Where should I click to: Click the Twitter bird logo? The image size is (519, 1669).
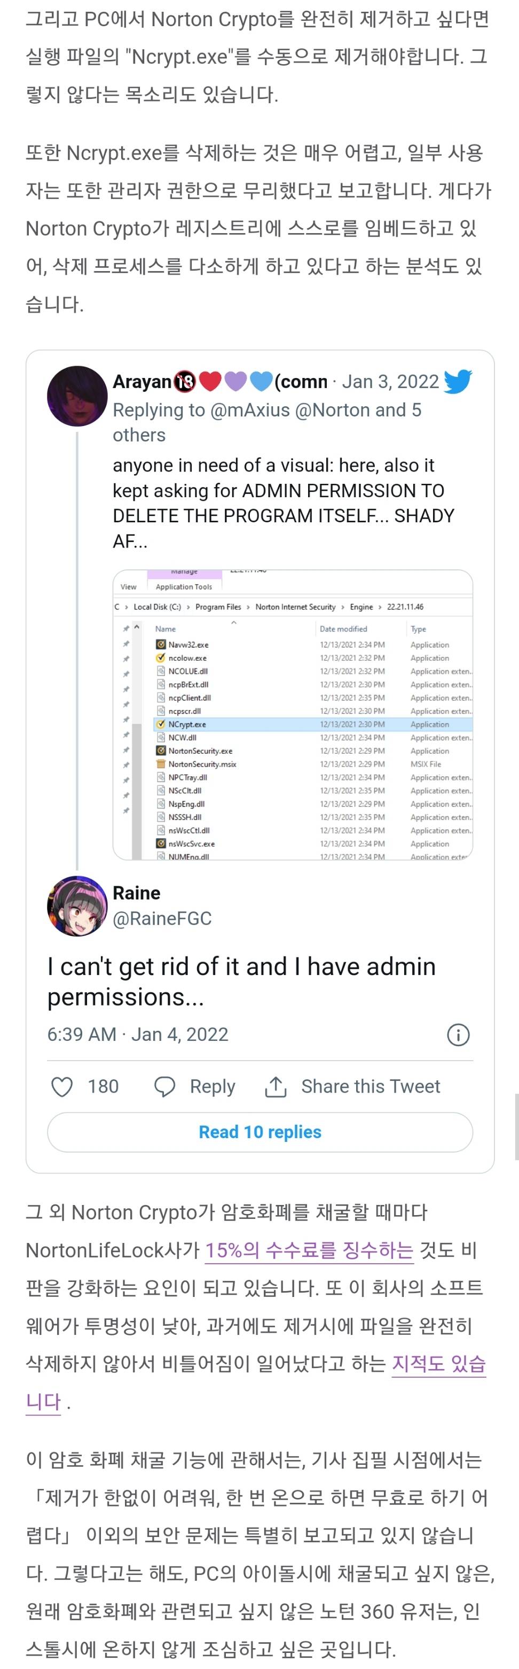point(458,381)
